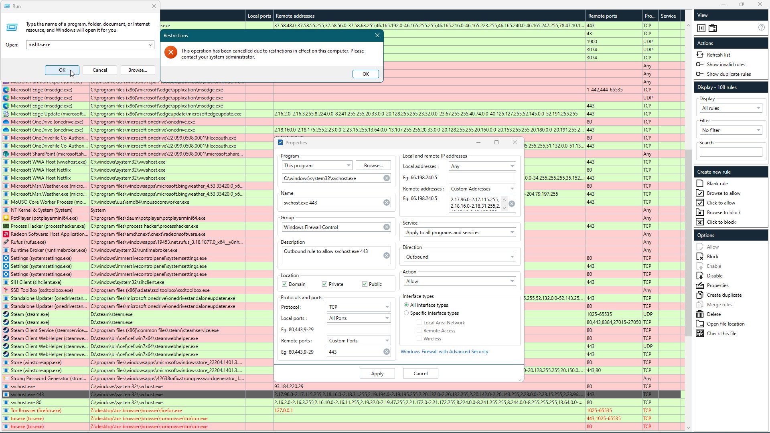This screenshot has width=770, height=433.
Task: Click the Delete rule trash icon
Action: point(700,314)
